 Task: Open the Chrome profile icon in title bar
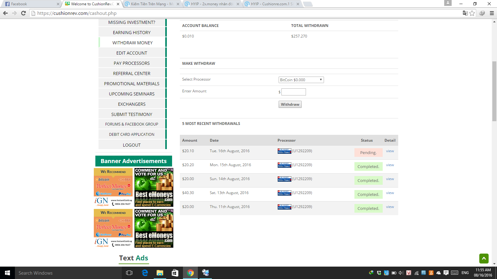(448, 3)
